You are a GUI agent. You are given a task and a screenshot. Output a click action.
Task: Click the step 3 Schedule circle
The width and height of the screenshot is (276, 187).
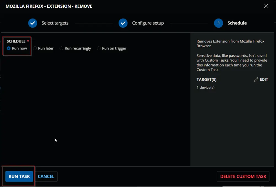click(218, 23)
